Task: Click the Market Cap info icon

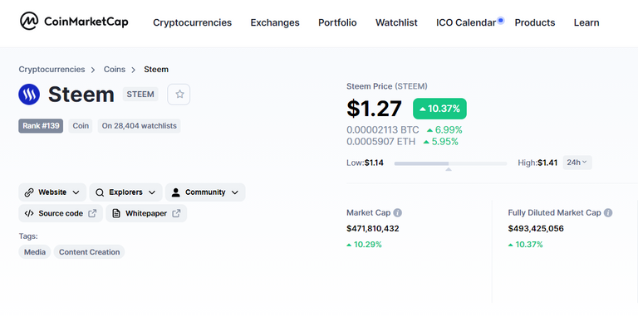Action: point(398,212)
